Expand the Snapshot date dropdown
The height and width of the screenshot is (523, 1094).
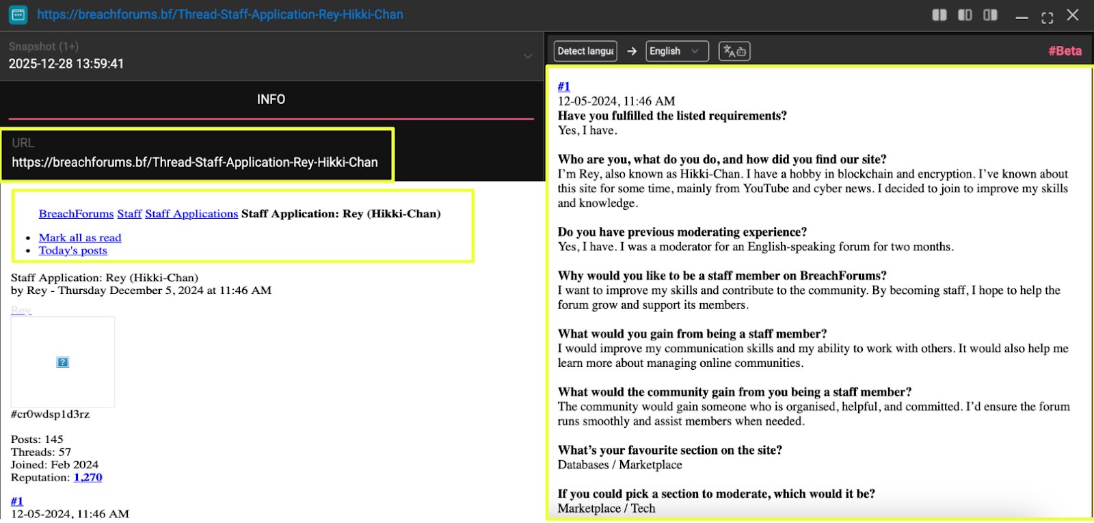click(x=528, y=56)
